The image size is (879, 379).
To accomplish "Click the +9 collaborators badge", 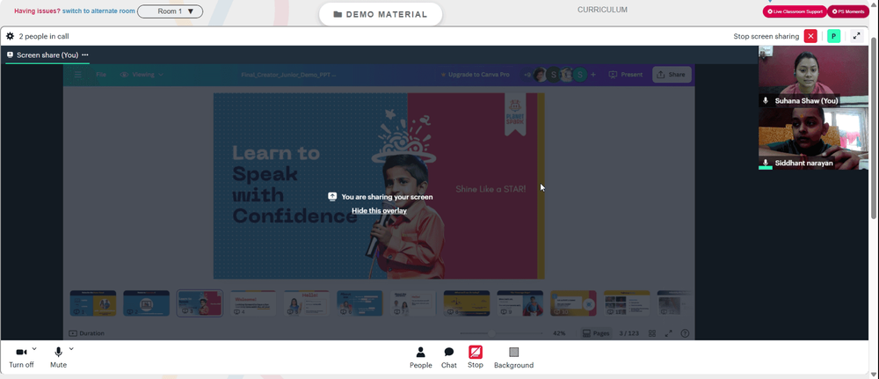I will pos(527,75).
